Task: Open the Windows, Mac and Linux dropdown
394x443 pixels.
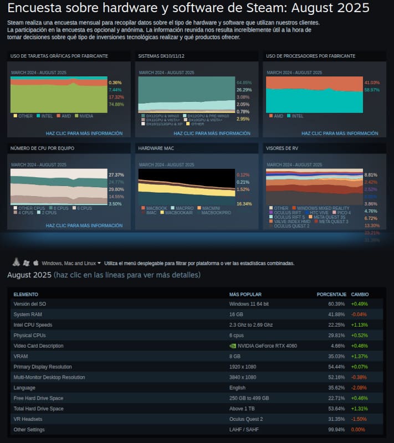Action: pos(71,264)
